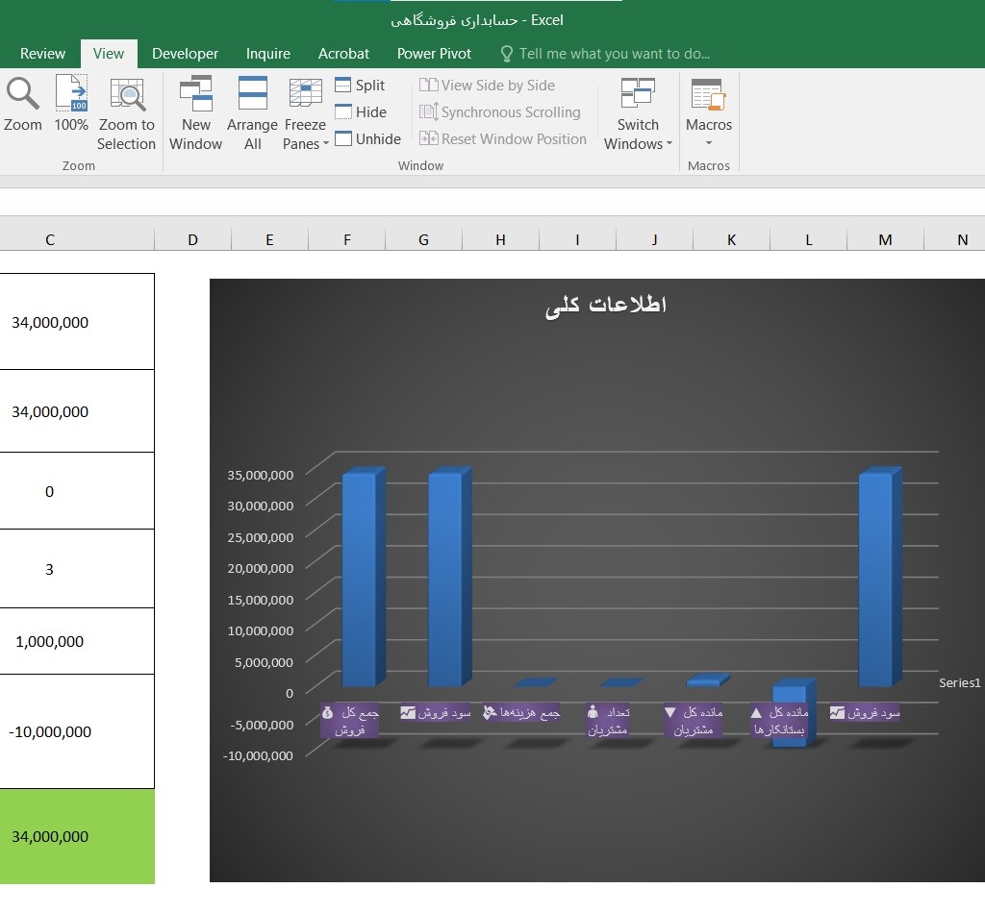Viewport: 985px width, 913px height.
Task: Click the Freeze Panes icon
Action: tap(305, 93)
